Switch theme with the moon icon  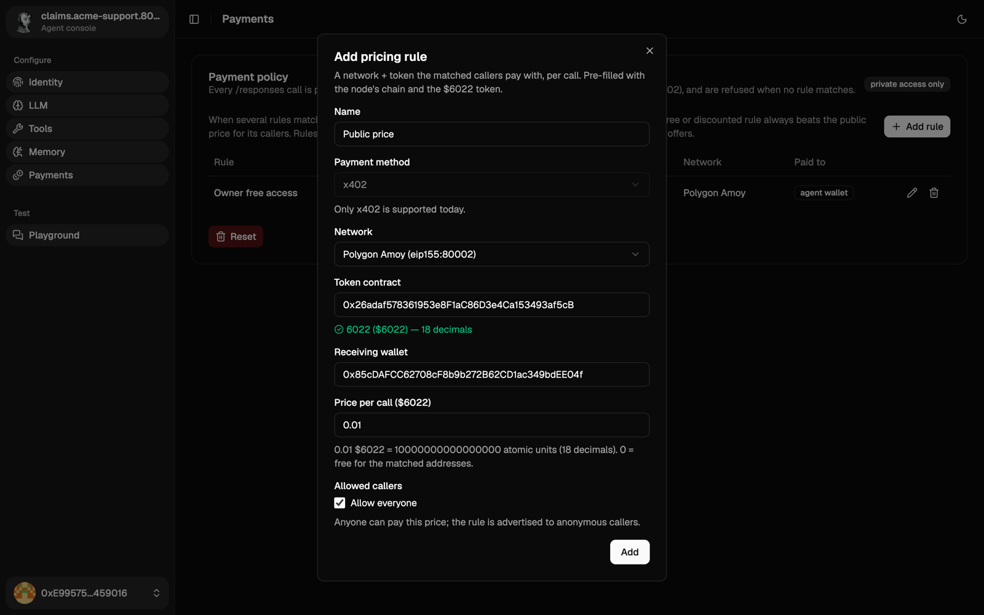click(x=962, y=19)
